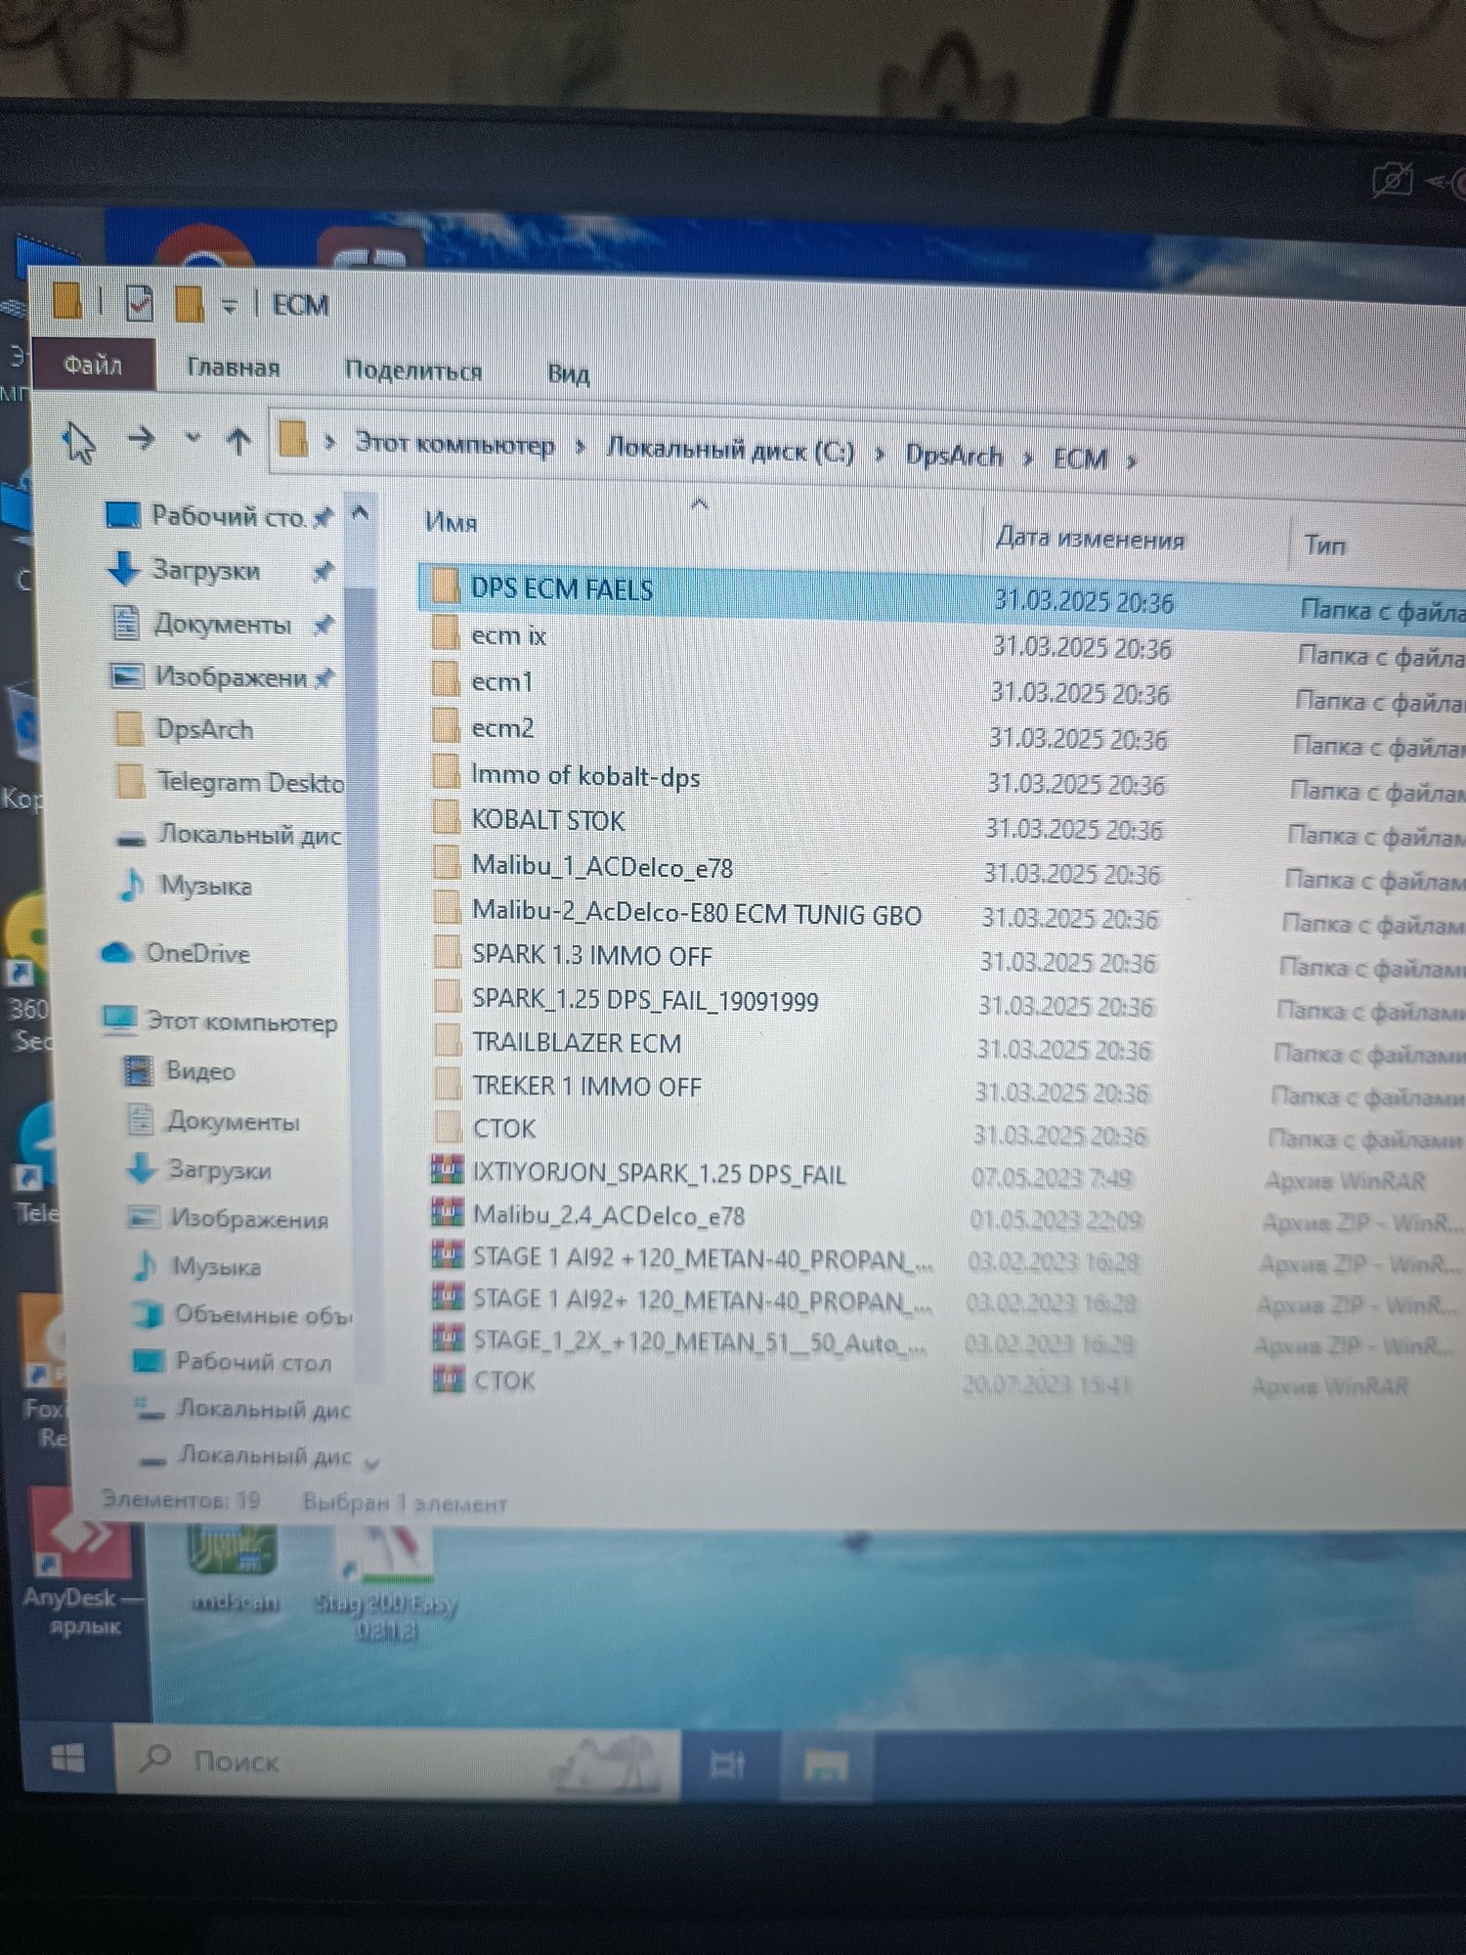Select the STAGE 1 AI92+ 120_METAN archive
This screenshot has height=1955, width=1466.
(x=702, y=1300)
